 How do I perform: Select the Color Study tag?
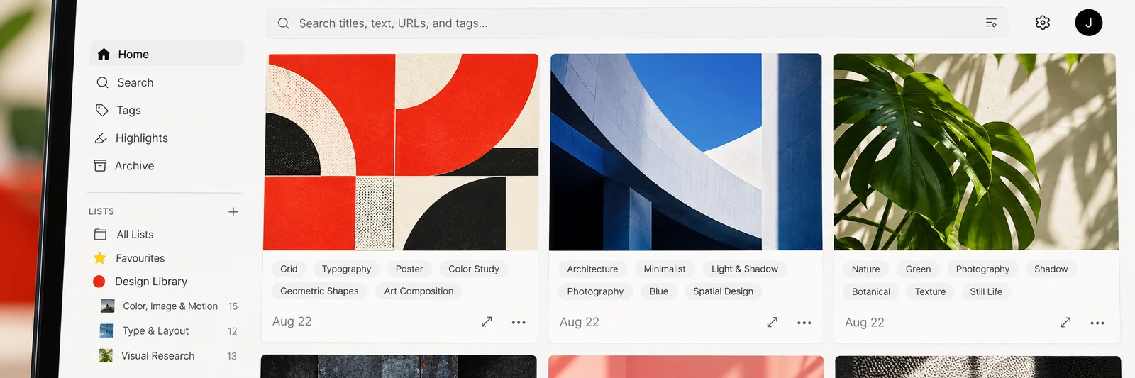(474, 269)
